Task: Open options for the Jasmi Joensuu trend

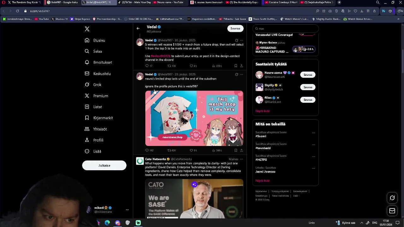Action: pyautogui.click(x=313, y=168)
